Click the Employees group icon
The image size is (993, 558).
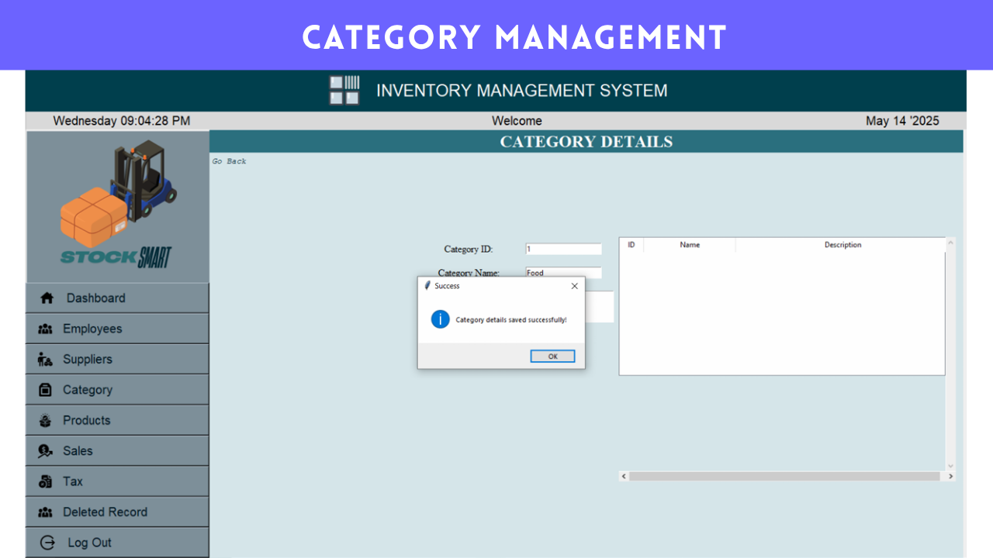tap(45, 329)
